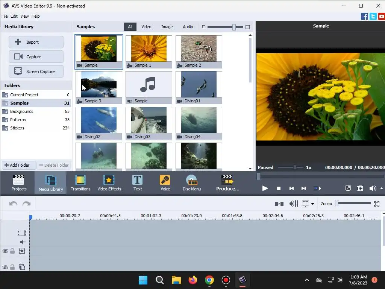Image resolution: width=385 pixels, height=289 pixels.
Task: Click the preview volume speaker icon
Action: 373,188
